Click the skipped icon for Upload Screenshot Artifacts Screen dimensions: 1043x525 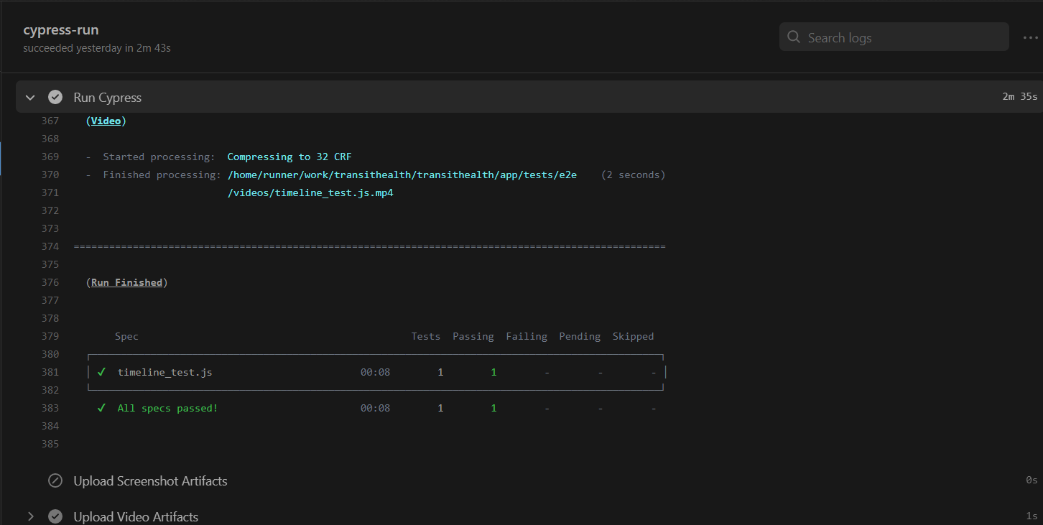(x=55, y=480)
